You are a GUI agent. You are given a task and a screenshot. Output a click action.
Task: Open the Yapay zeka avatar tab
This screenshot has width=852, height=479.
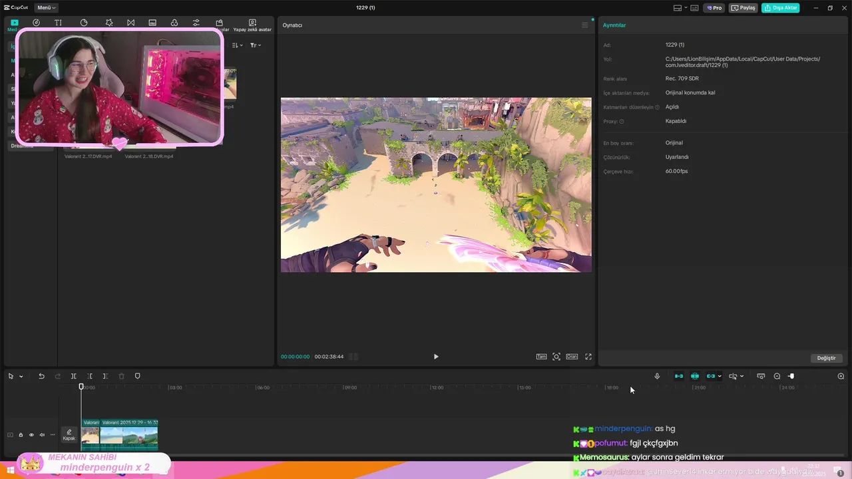252,25
